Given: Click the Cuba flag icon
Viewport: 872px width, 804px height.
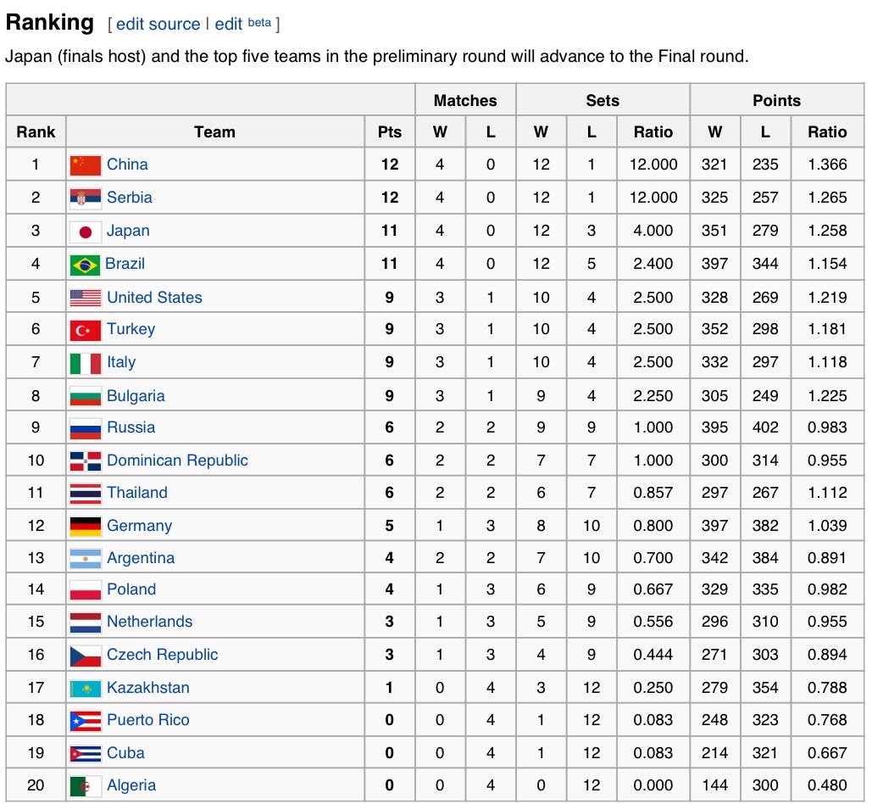Looking at the screenshot, I should 86,754.
